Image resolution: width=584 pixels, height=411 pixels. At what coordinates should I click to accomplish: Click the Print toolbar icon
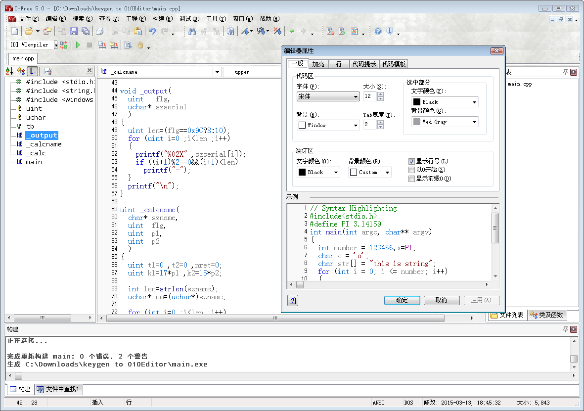click(x=100, y=32)
